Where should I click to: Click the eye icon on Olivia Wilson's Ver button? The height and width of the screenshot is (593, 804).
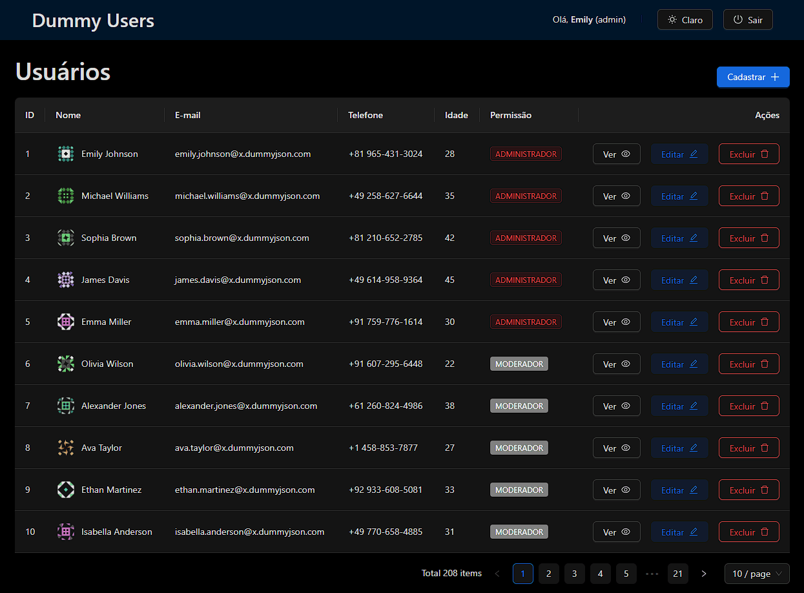pos(624,364)
